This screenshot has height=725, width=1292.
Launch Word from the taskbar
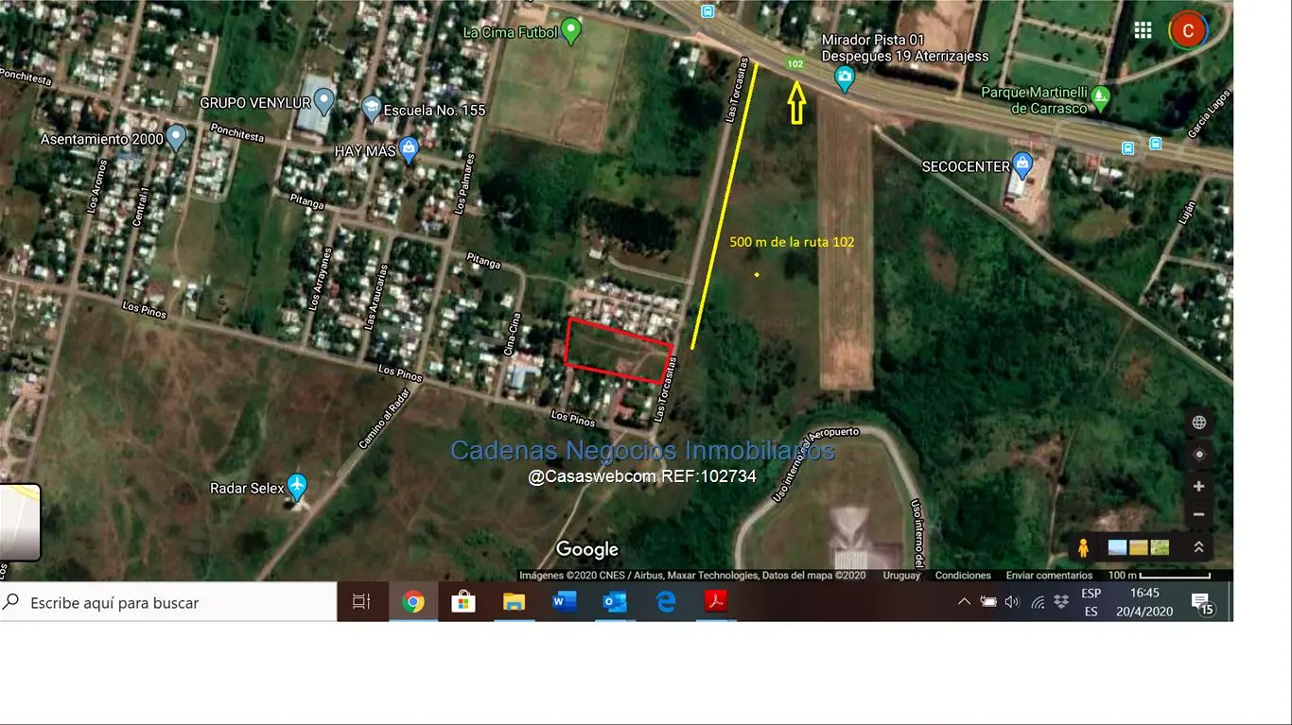[565, 602]
